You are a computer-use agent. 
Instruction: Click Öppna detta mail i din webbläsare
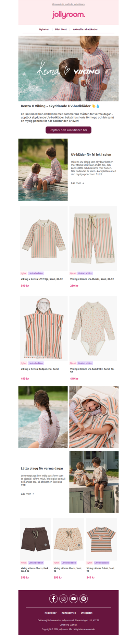point(68,4)
